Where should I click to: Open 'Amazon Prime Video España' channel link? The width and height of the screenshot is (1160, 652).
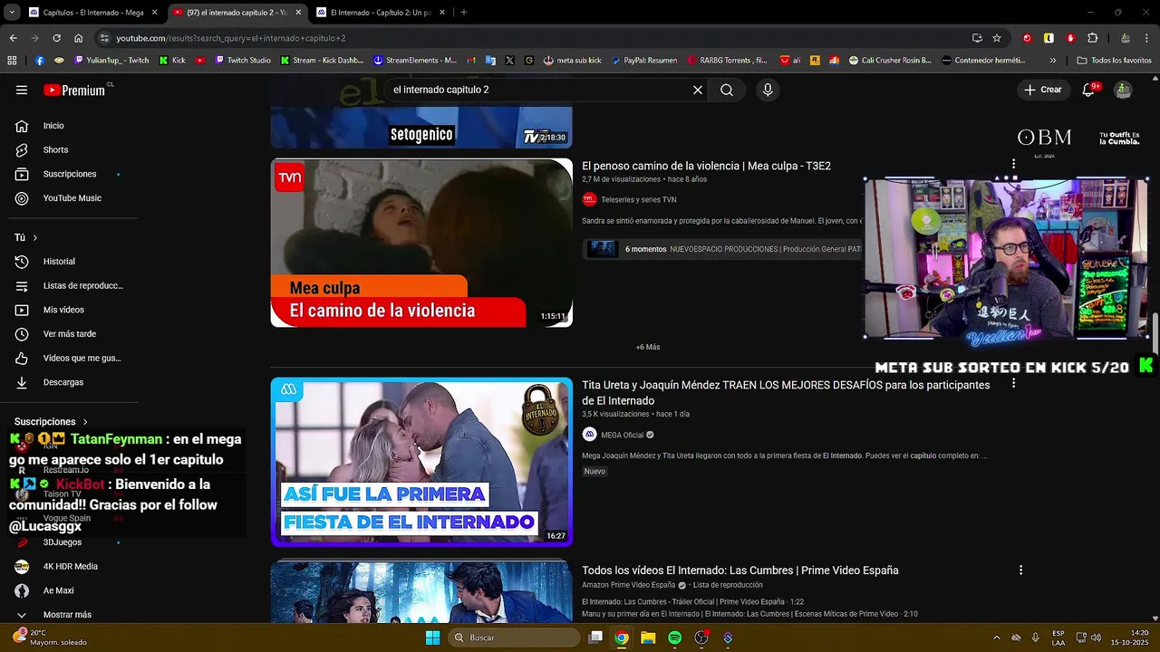[x=628, y=585]
